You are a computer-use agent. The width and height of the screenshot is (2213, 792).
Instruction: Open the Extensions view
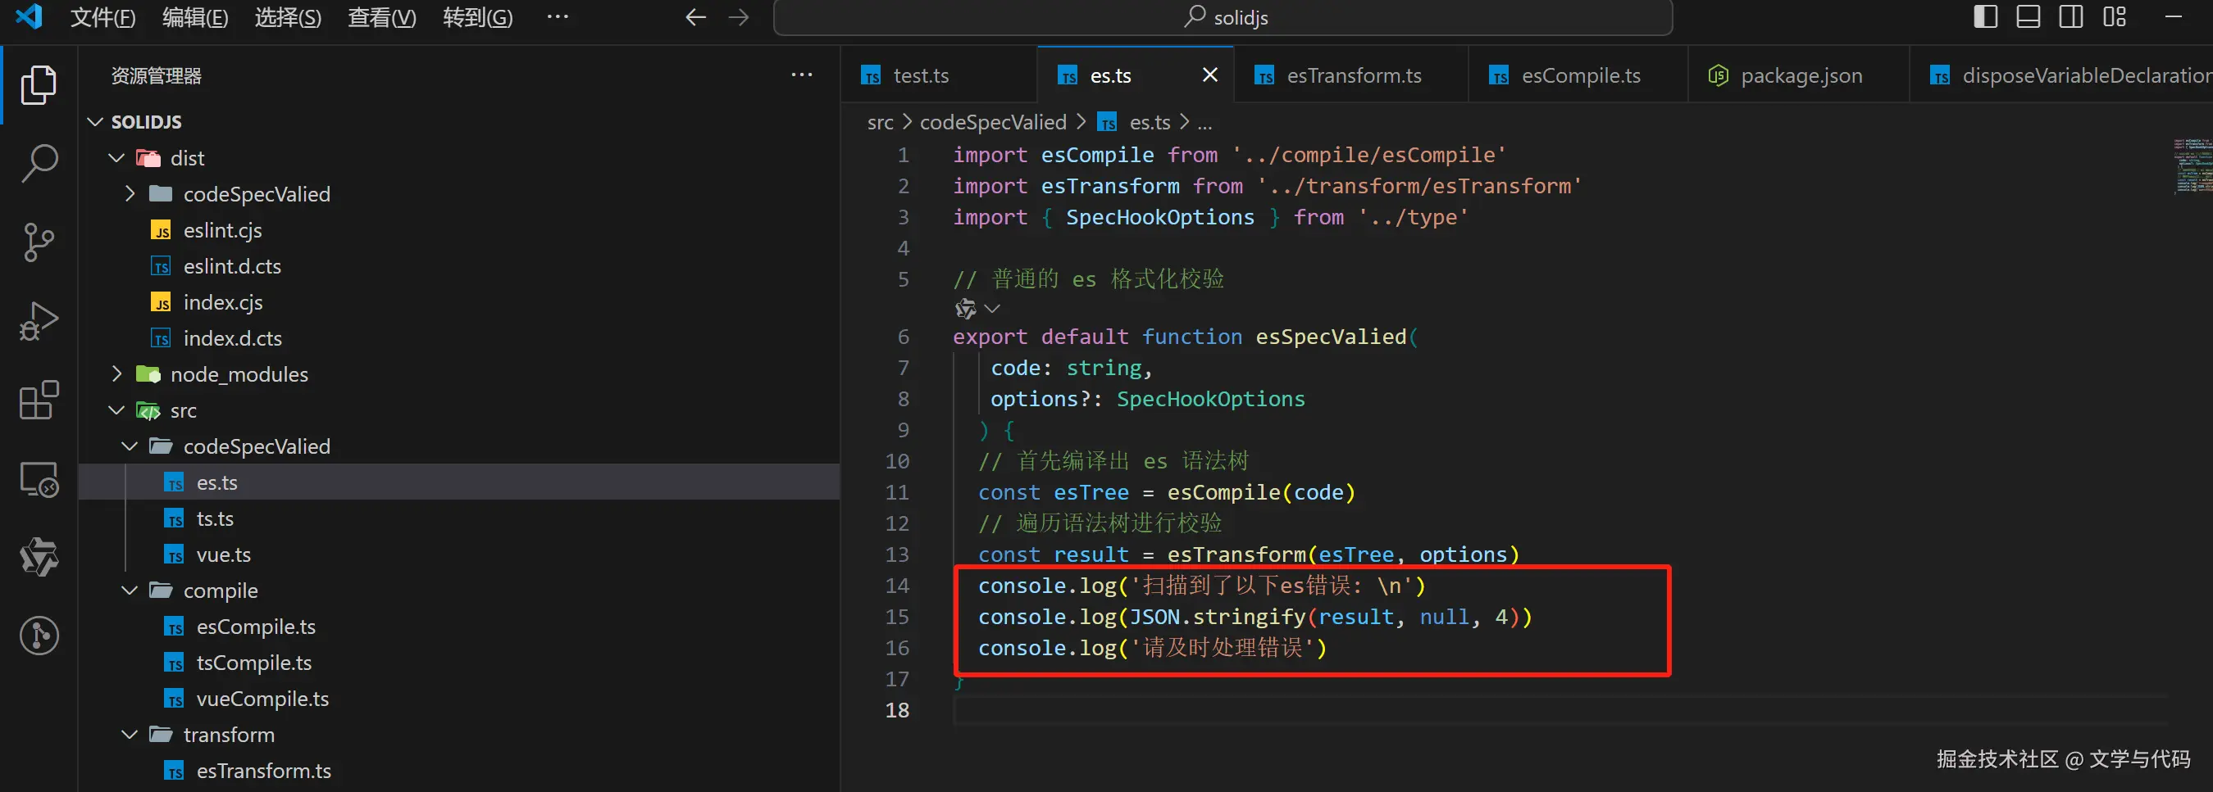(x=39, y=400)
